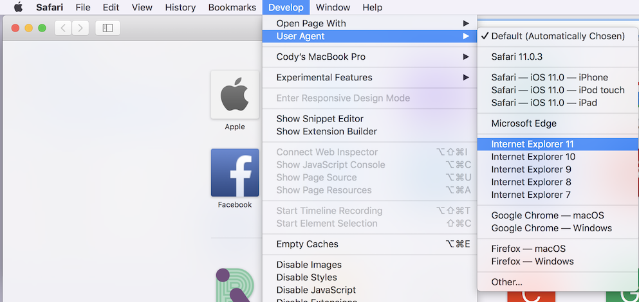
Task: Choose Internet Explorer 11 user agent
Action: [532, 144]
